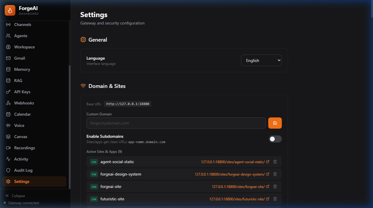373x208 pixels.
Task: Navigate to Canvas
Action: pyautogui.click(x=34, y=137)
